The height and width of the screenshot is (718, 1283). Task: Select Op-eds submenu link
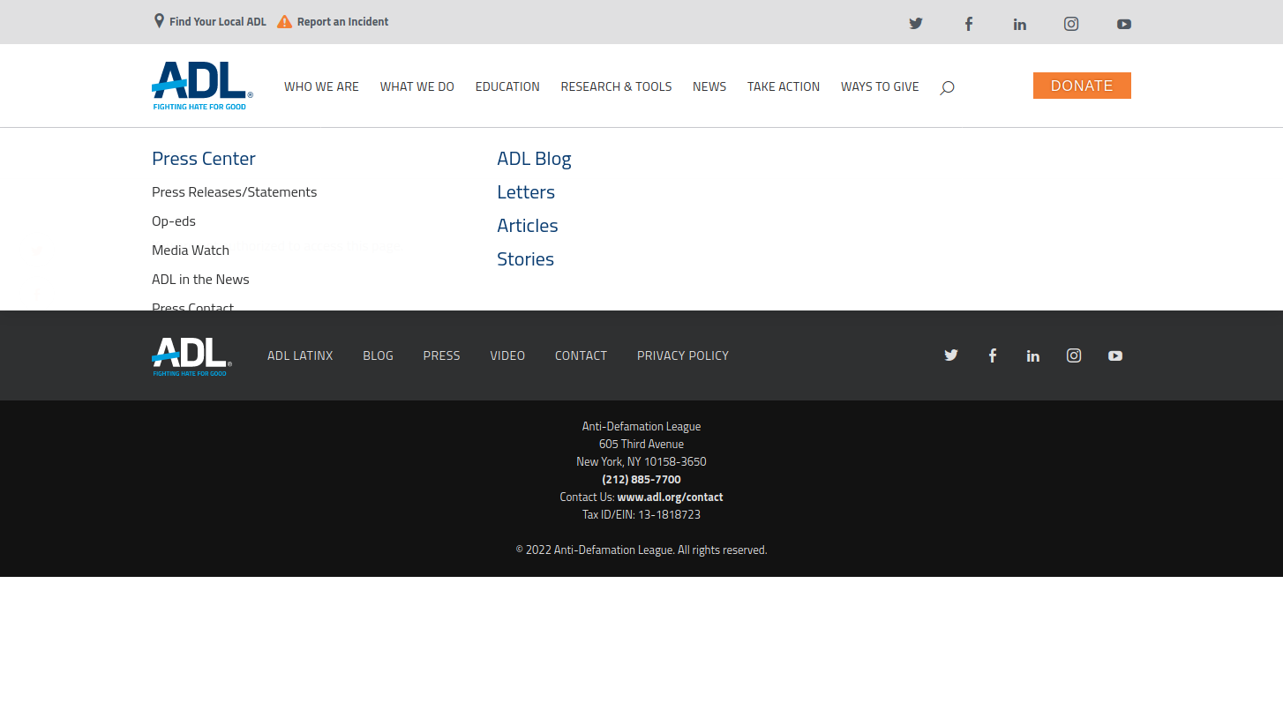(x=174, y=221)
